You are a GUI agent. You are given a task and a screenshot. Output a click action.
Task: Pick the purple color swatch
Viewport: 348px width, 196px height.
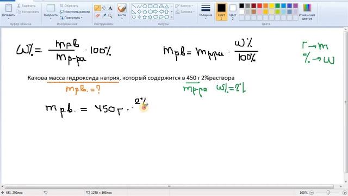point(296,6)
